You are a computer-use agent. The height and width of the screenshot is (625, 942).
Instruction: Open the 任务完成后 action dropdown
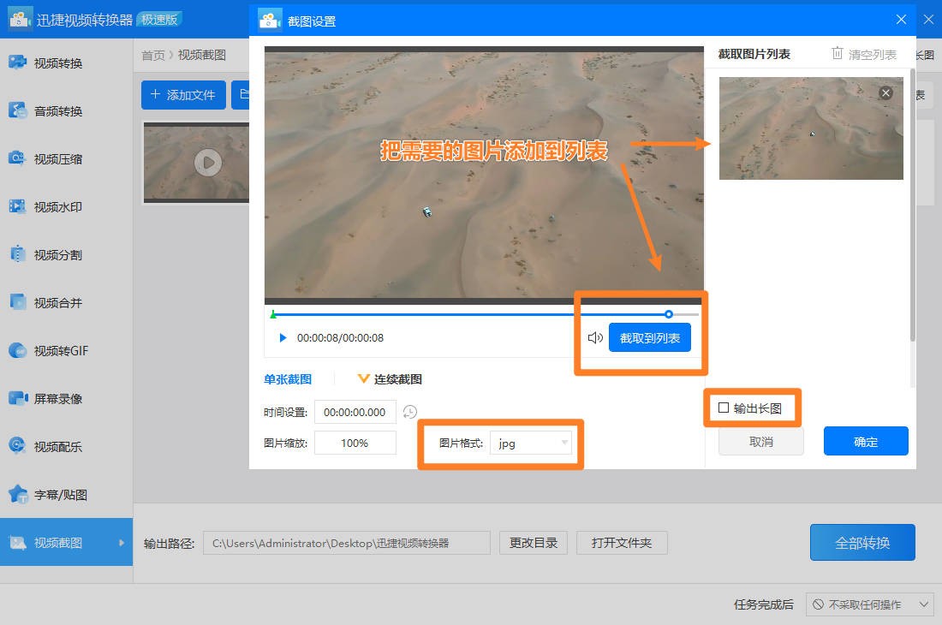point(871,604)
